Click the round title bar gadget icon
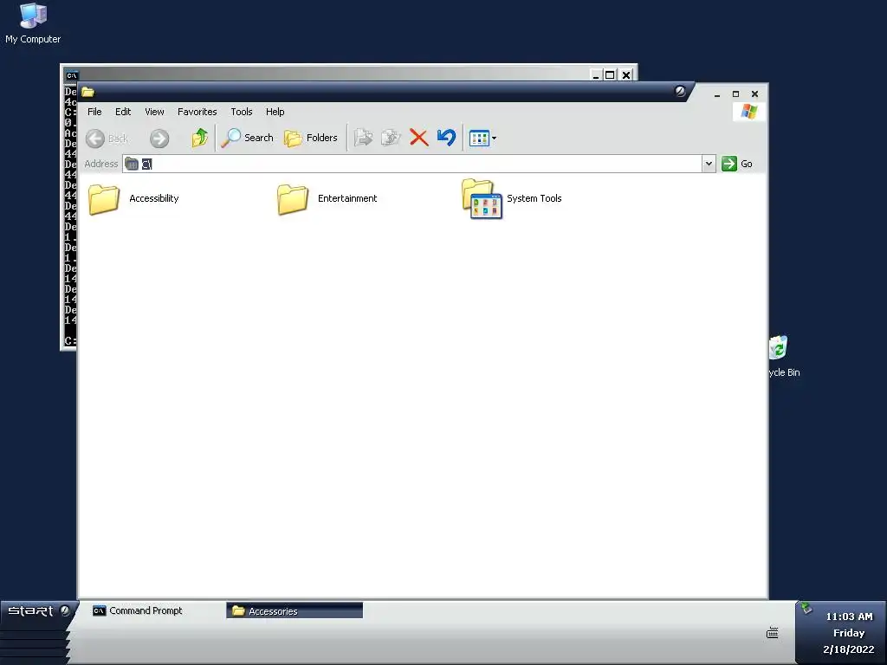This screenshot has width=887, height=665. pyautogui.click(x=680, y=91)
